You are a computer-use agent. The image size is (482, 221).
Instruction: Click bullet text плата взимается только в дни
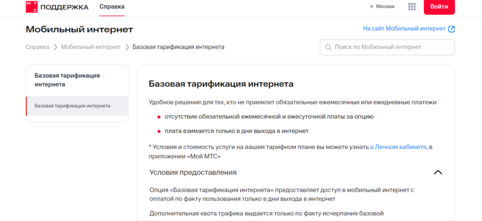[237, 131]
